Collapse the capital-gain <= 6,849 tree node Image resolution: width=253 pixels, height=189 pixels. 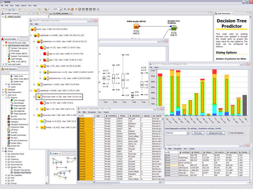click(x=31, y=35)
